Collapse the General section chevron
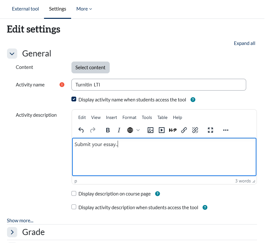Image resolution: width=265 pixels, height=243 pixels. click(x=12, y=54)
